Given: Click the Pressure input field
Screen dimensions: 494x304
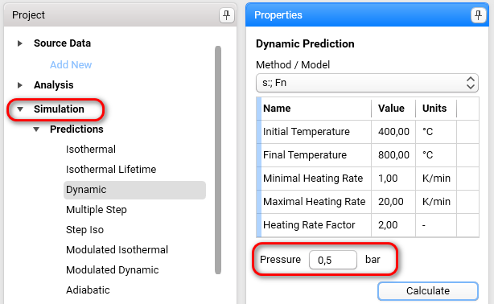Looking at the screenshot, I should (333, 260).
